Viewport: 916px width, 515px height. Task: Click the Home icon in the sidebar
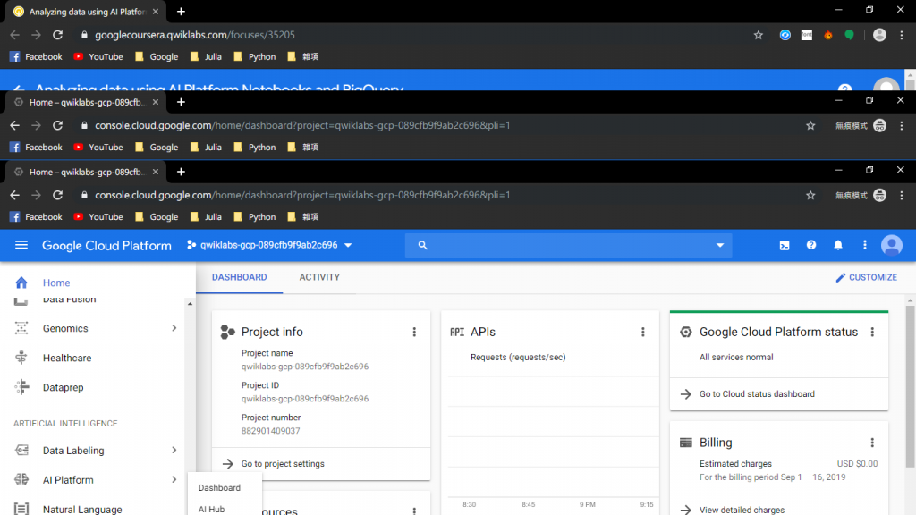tap(21, 283)
